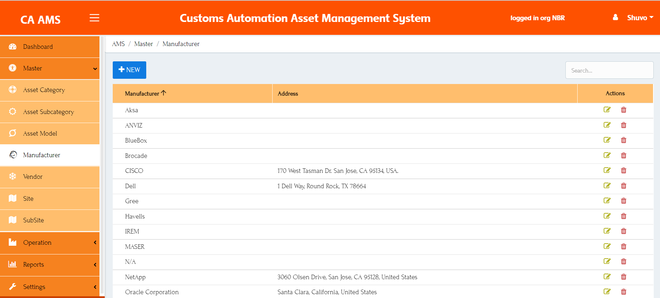Delete the Havells entry
The image size is (660, 298).
624,216
